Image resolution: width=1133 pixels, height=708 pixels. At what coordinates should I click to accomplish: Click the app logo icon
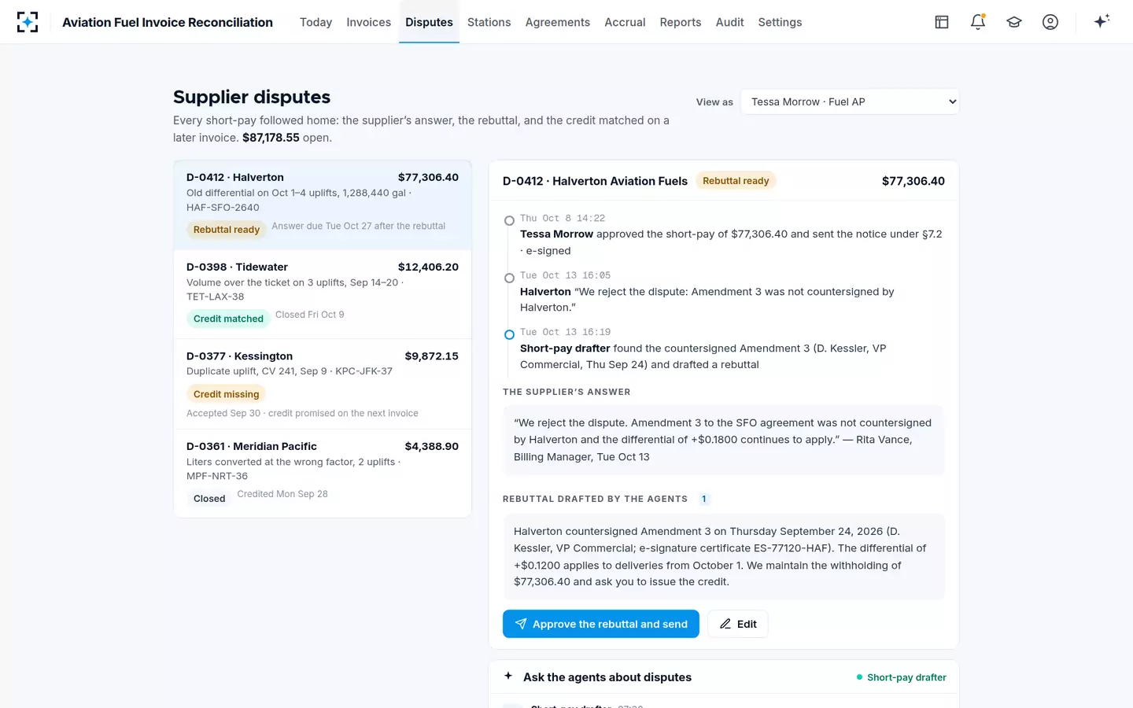(x=28, y=22)
